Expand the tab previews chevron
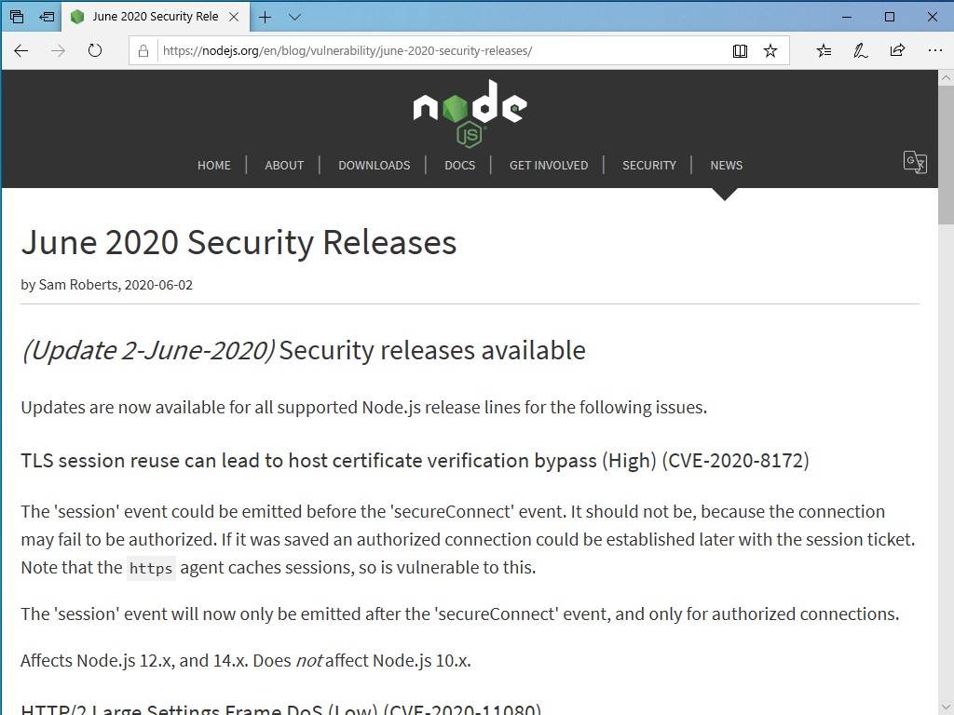Viewport: 954px width, 715px height. tap(294, 17)
